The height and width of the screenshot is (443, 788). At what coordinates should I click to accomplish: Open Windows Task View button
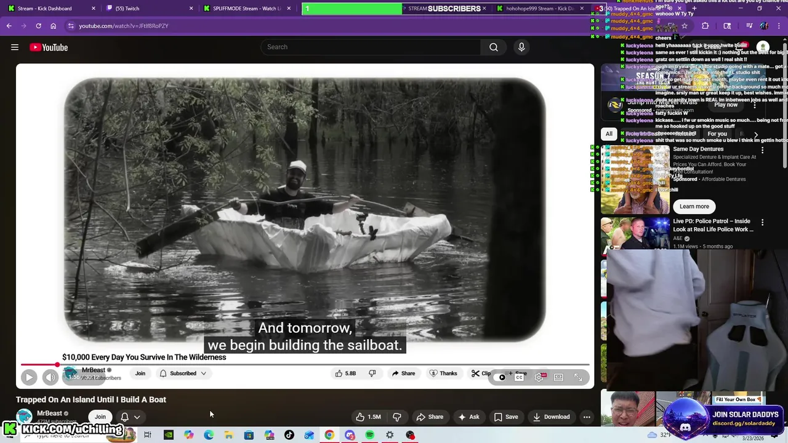148,435
